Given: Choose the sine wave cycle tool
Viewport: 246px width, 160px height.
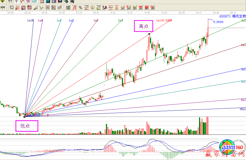Looking at the screenshot, I should (x=110, y=8).
